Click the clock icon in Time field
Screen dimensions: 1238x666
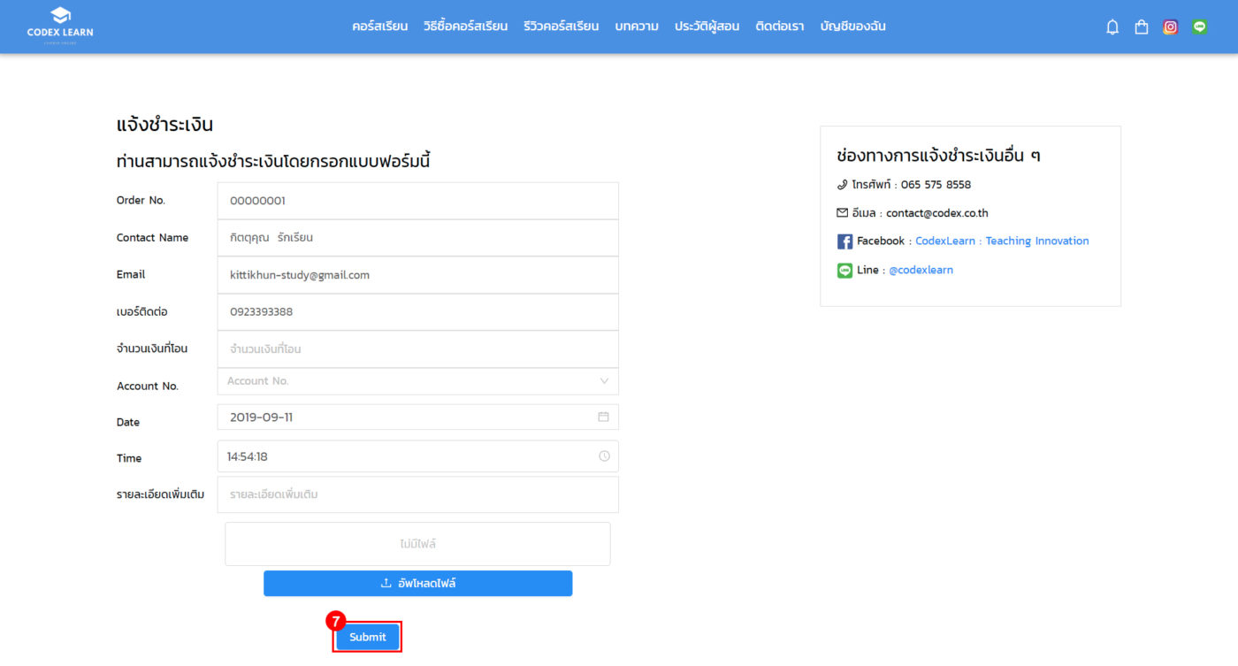point(604,456)
